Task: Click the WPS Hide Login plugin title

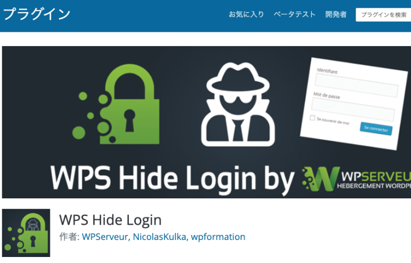Action: coord(110,220)
